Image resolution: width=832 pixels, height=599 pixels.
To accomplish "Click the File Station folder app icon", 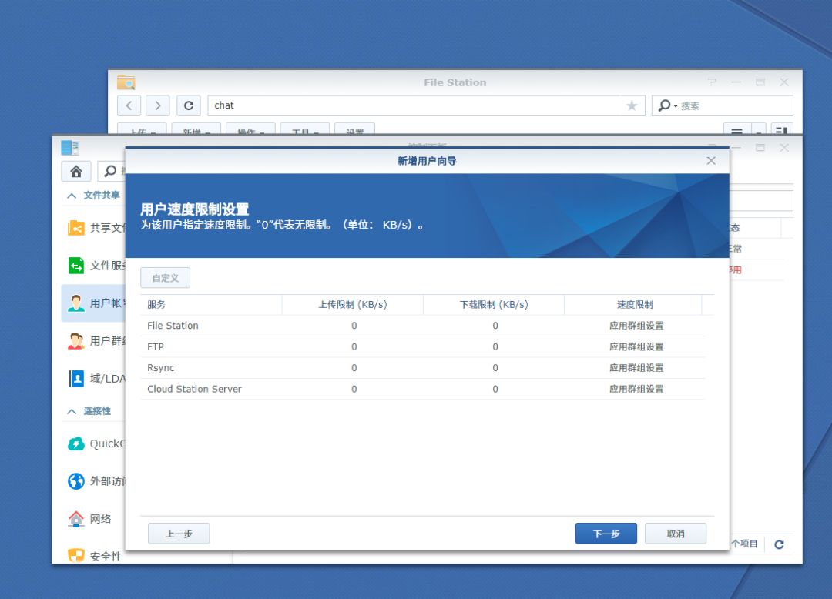I will click(126, 82).
